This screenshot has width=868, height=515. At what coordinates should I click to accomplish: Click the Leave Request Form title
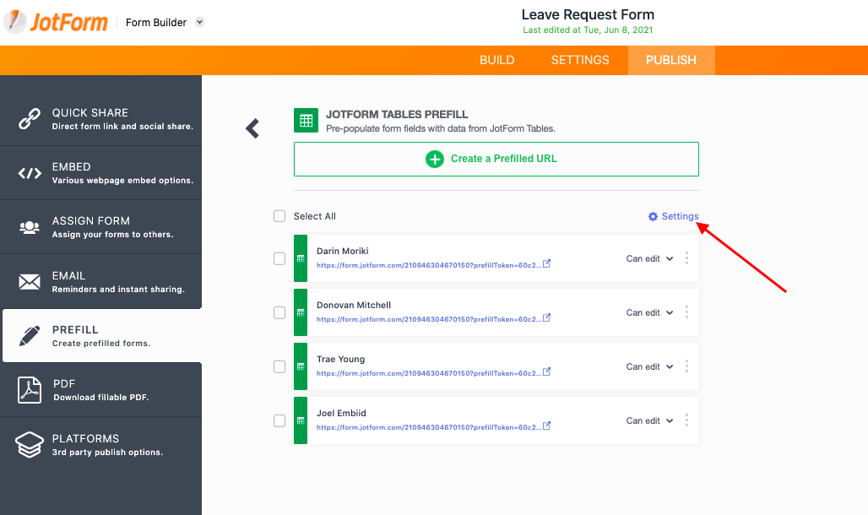(588, 14)
